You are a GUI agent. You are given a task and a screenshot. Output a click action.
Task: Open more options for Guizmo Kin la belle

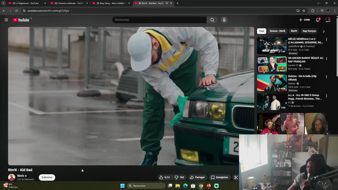326,77
